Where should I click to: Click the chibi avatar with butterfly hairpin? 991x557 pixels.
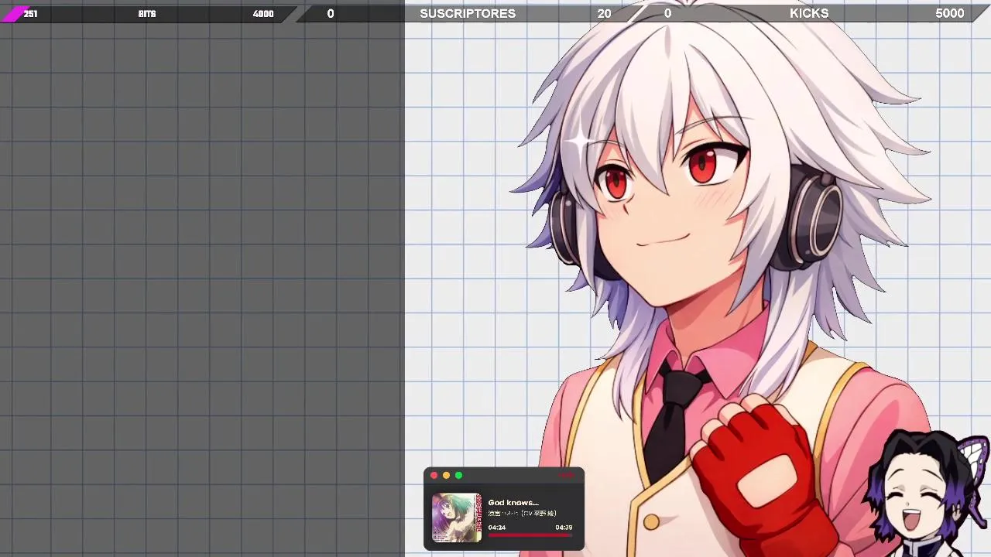pyautogui.click(x=928, y=494)
